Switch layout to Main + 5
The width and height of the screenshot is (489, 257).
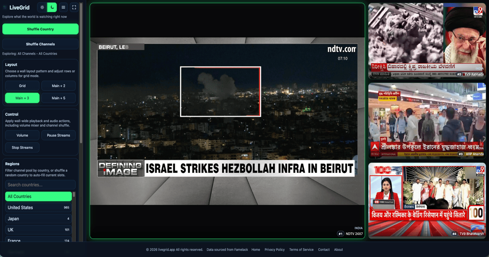pyautogui.click(x=58, y=98)
